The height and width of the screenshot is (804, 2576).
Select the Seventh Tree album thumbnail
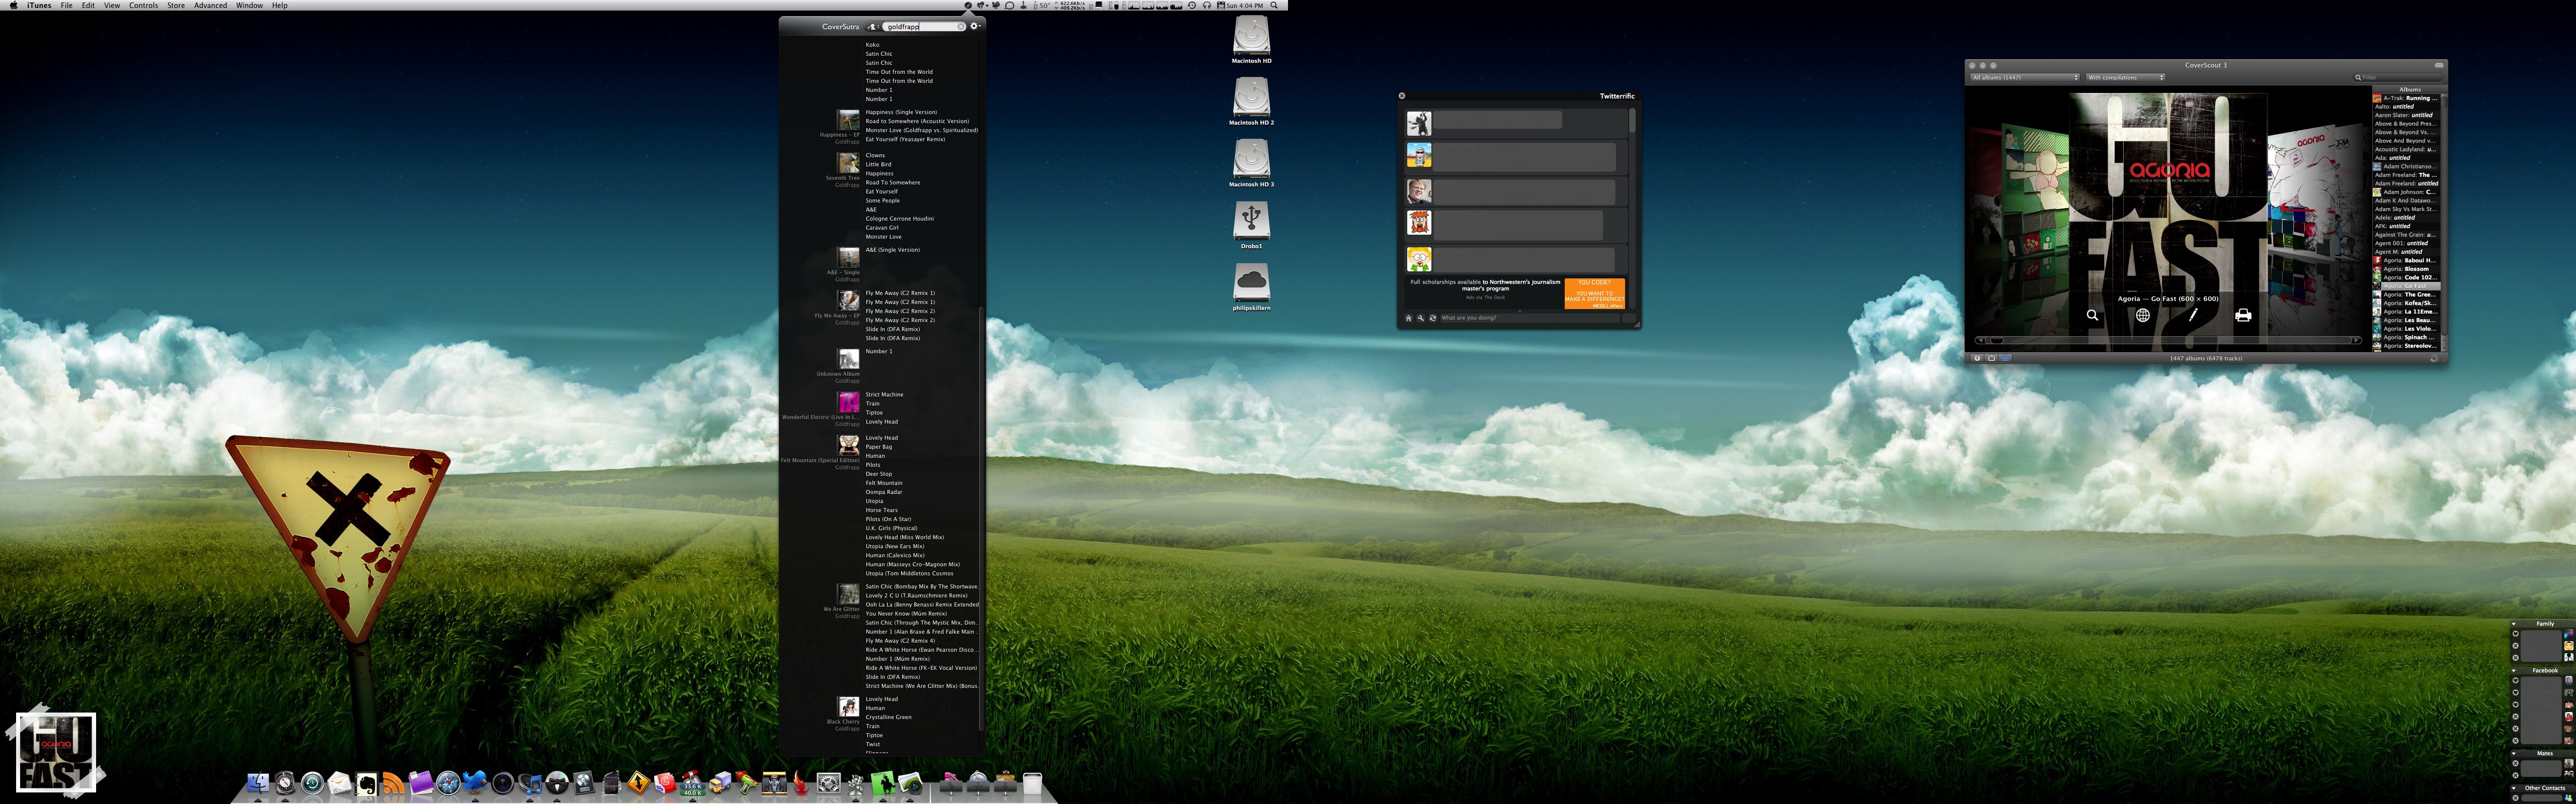click(848, 163)
